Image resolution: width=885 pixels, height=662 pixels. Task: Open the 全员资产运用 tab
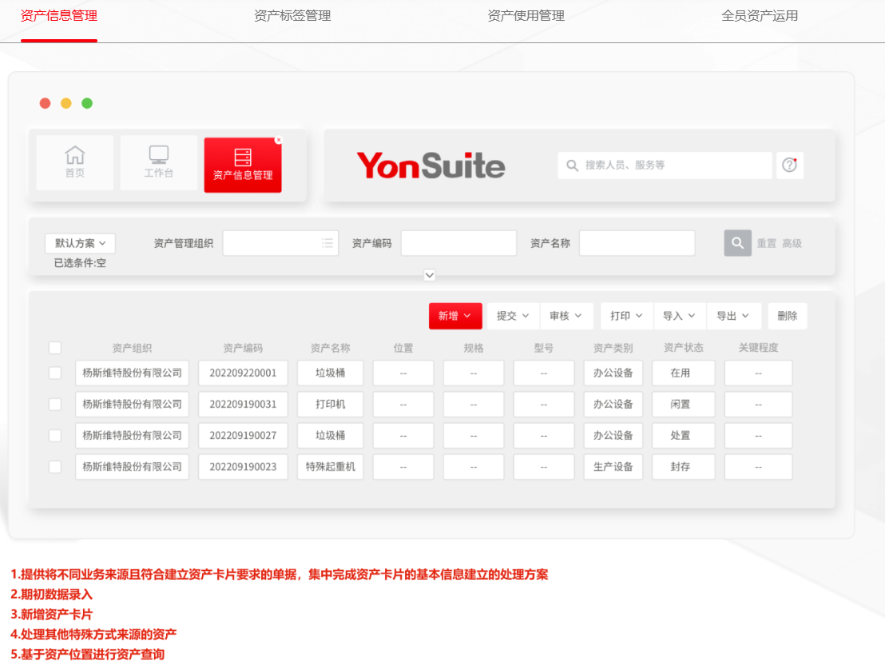click(760, 16)
